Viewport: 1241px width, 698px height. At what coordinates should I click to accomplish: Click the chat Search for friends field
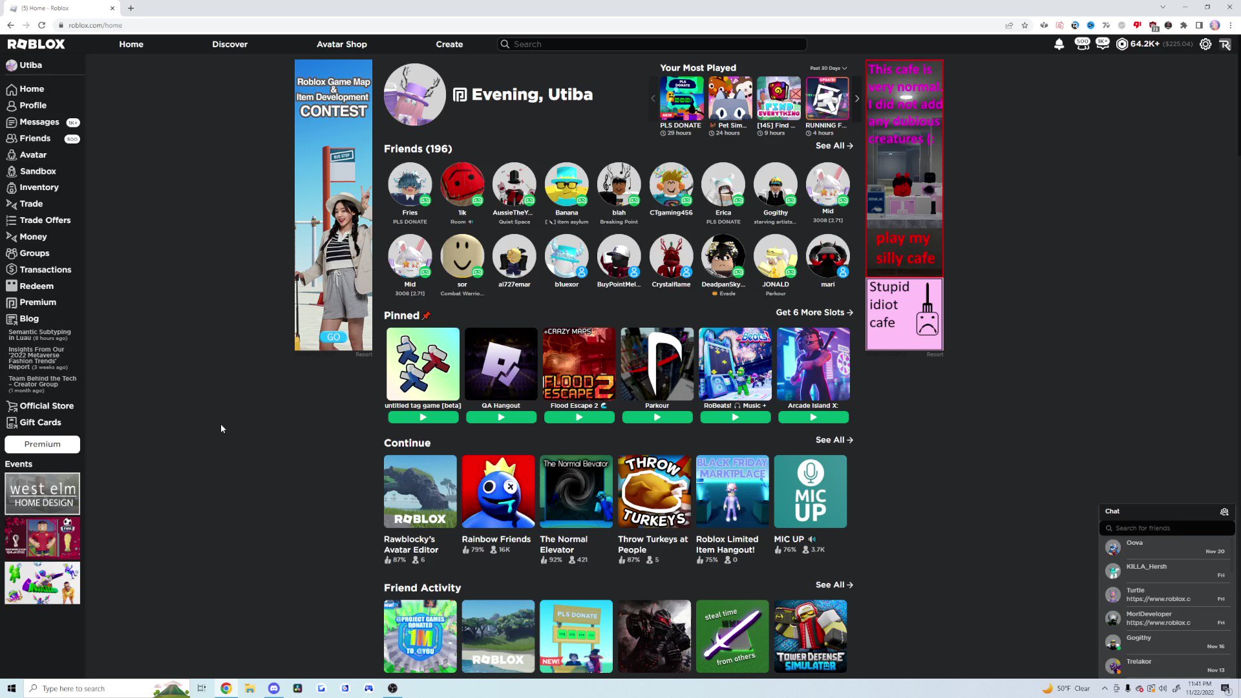(x=1167, y=528)
